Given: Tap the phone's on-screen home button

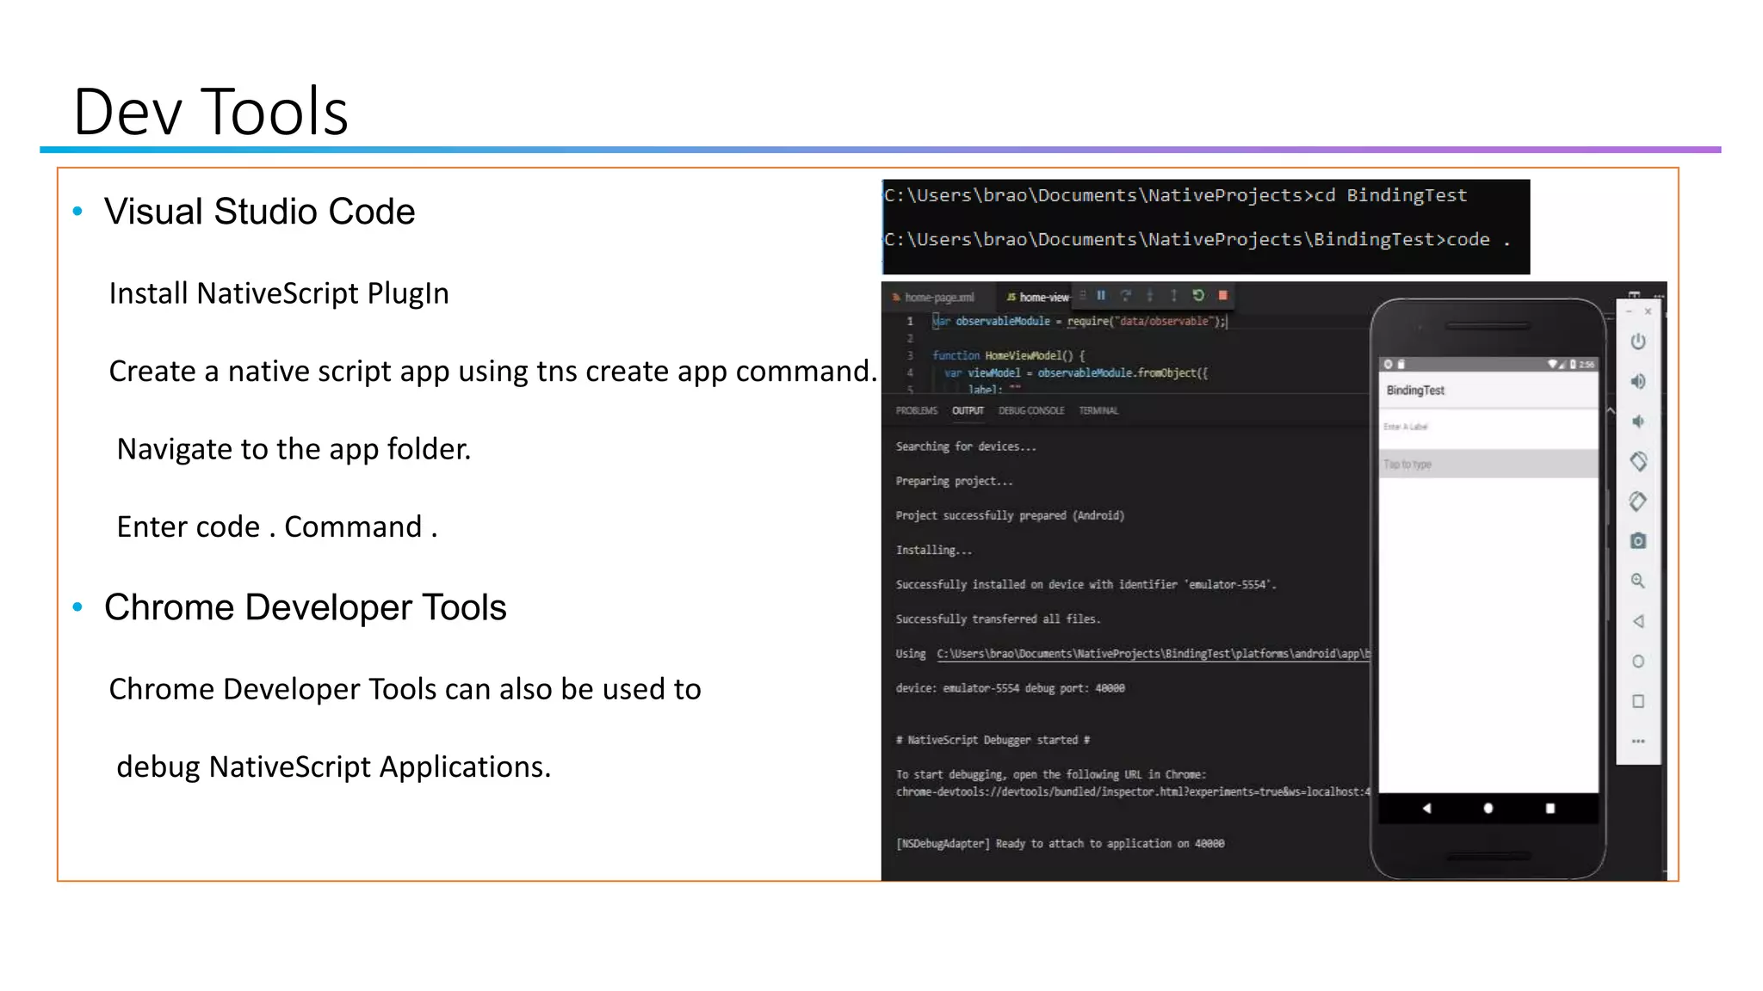Looking at the screenshot, I should click(1488, 809).
